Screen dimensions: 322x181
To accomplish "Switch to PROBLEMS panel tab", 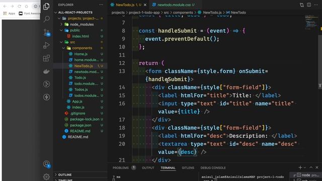I will (x=124, y=167).
